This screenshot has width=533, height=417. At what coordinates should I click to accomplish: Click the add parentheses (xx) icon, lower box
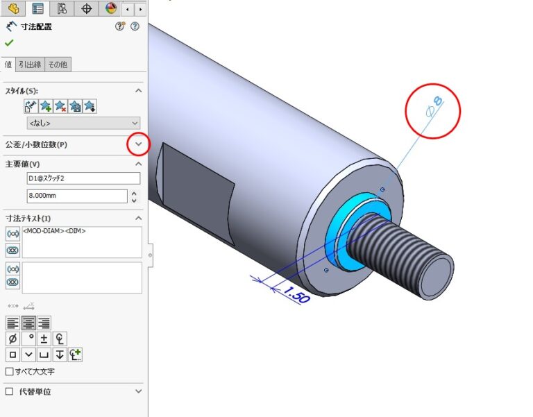tap(13, 269)
